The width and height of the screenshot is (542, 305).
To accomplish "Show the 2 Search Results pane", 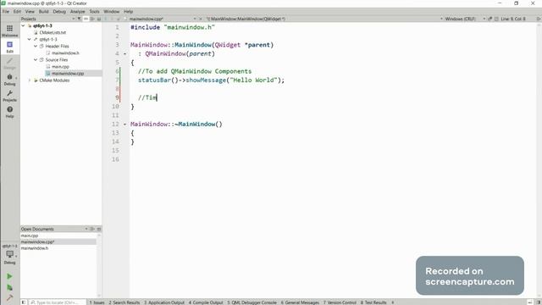I will pos(124,302).
